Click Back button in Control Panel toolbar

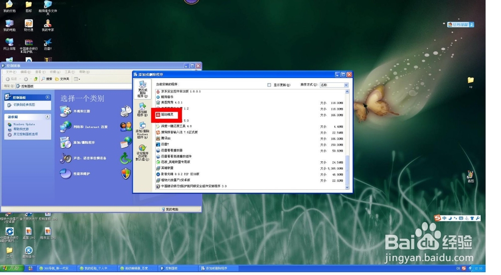click(x=11, y=79)
